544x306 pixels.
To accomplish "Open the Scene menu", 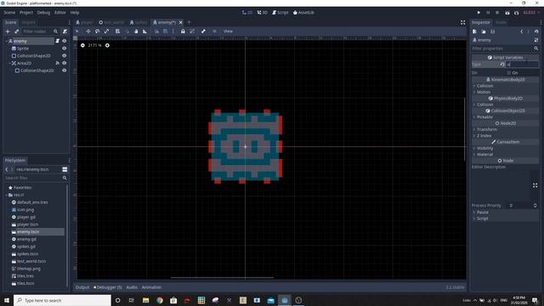I will (x=9, y=13).
